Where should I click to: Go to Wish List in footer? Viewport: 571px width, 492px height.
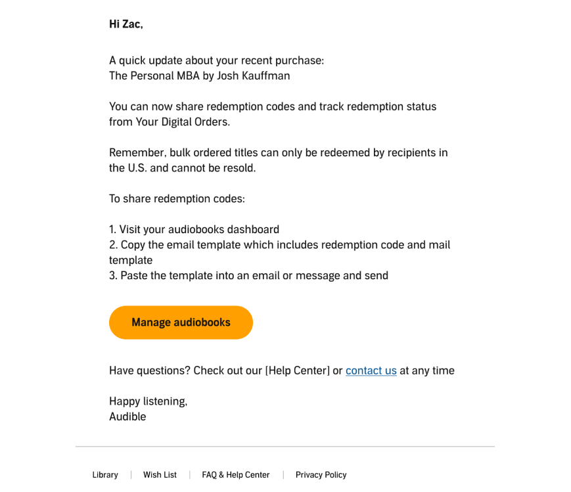[160, 475]
